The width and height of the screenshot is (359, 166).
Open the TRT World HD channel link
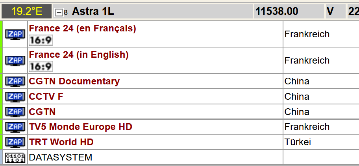tap(61, 142)
